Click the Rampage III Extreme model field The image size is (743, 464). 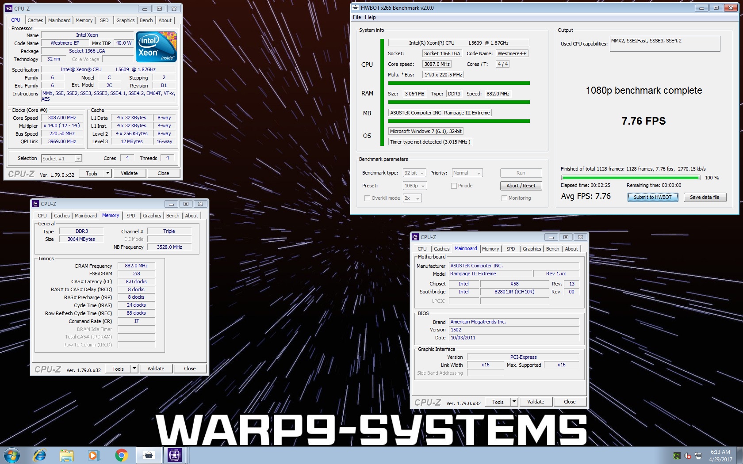click(x=490, y=274)
